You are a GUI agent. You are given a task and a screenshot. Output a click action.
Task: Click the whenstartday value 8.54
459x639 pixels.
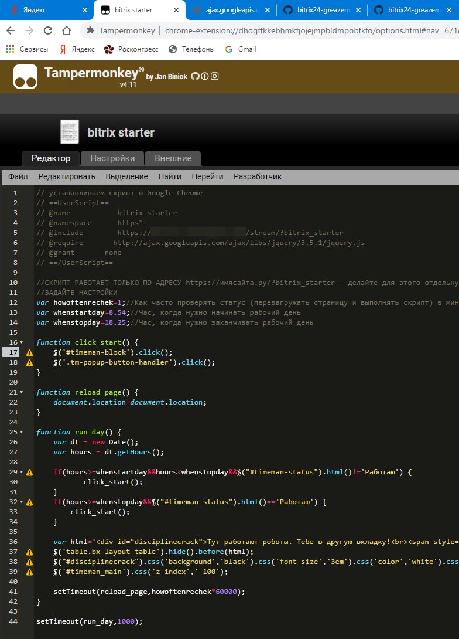click(117, 312)
